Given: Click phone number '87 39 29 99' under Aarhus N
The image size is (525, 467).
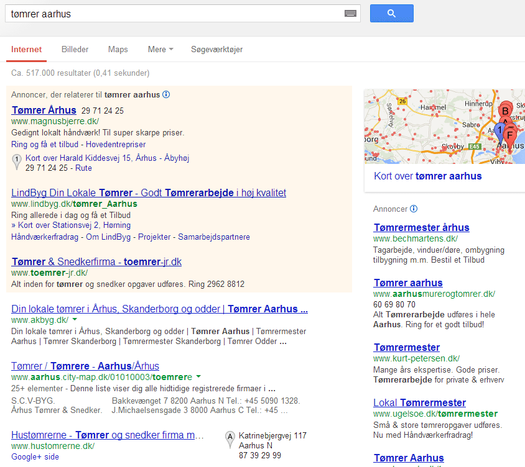Looking at the screenshot, I should 260,455.
